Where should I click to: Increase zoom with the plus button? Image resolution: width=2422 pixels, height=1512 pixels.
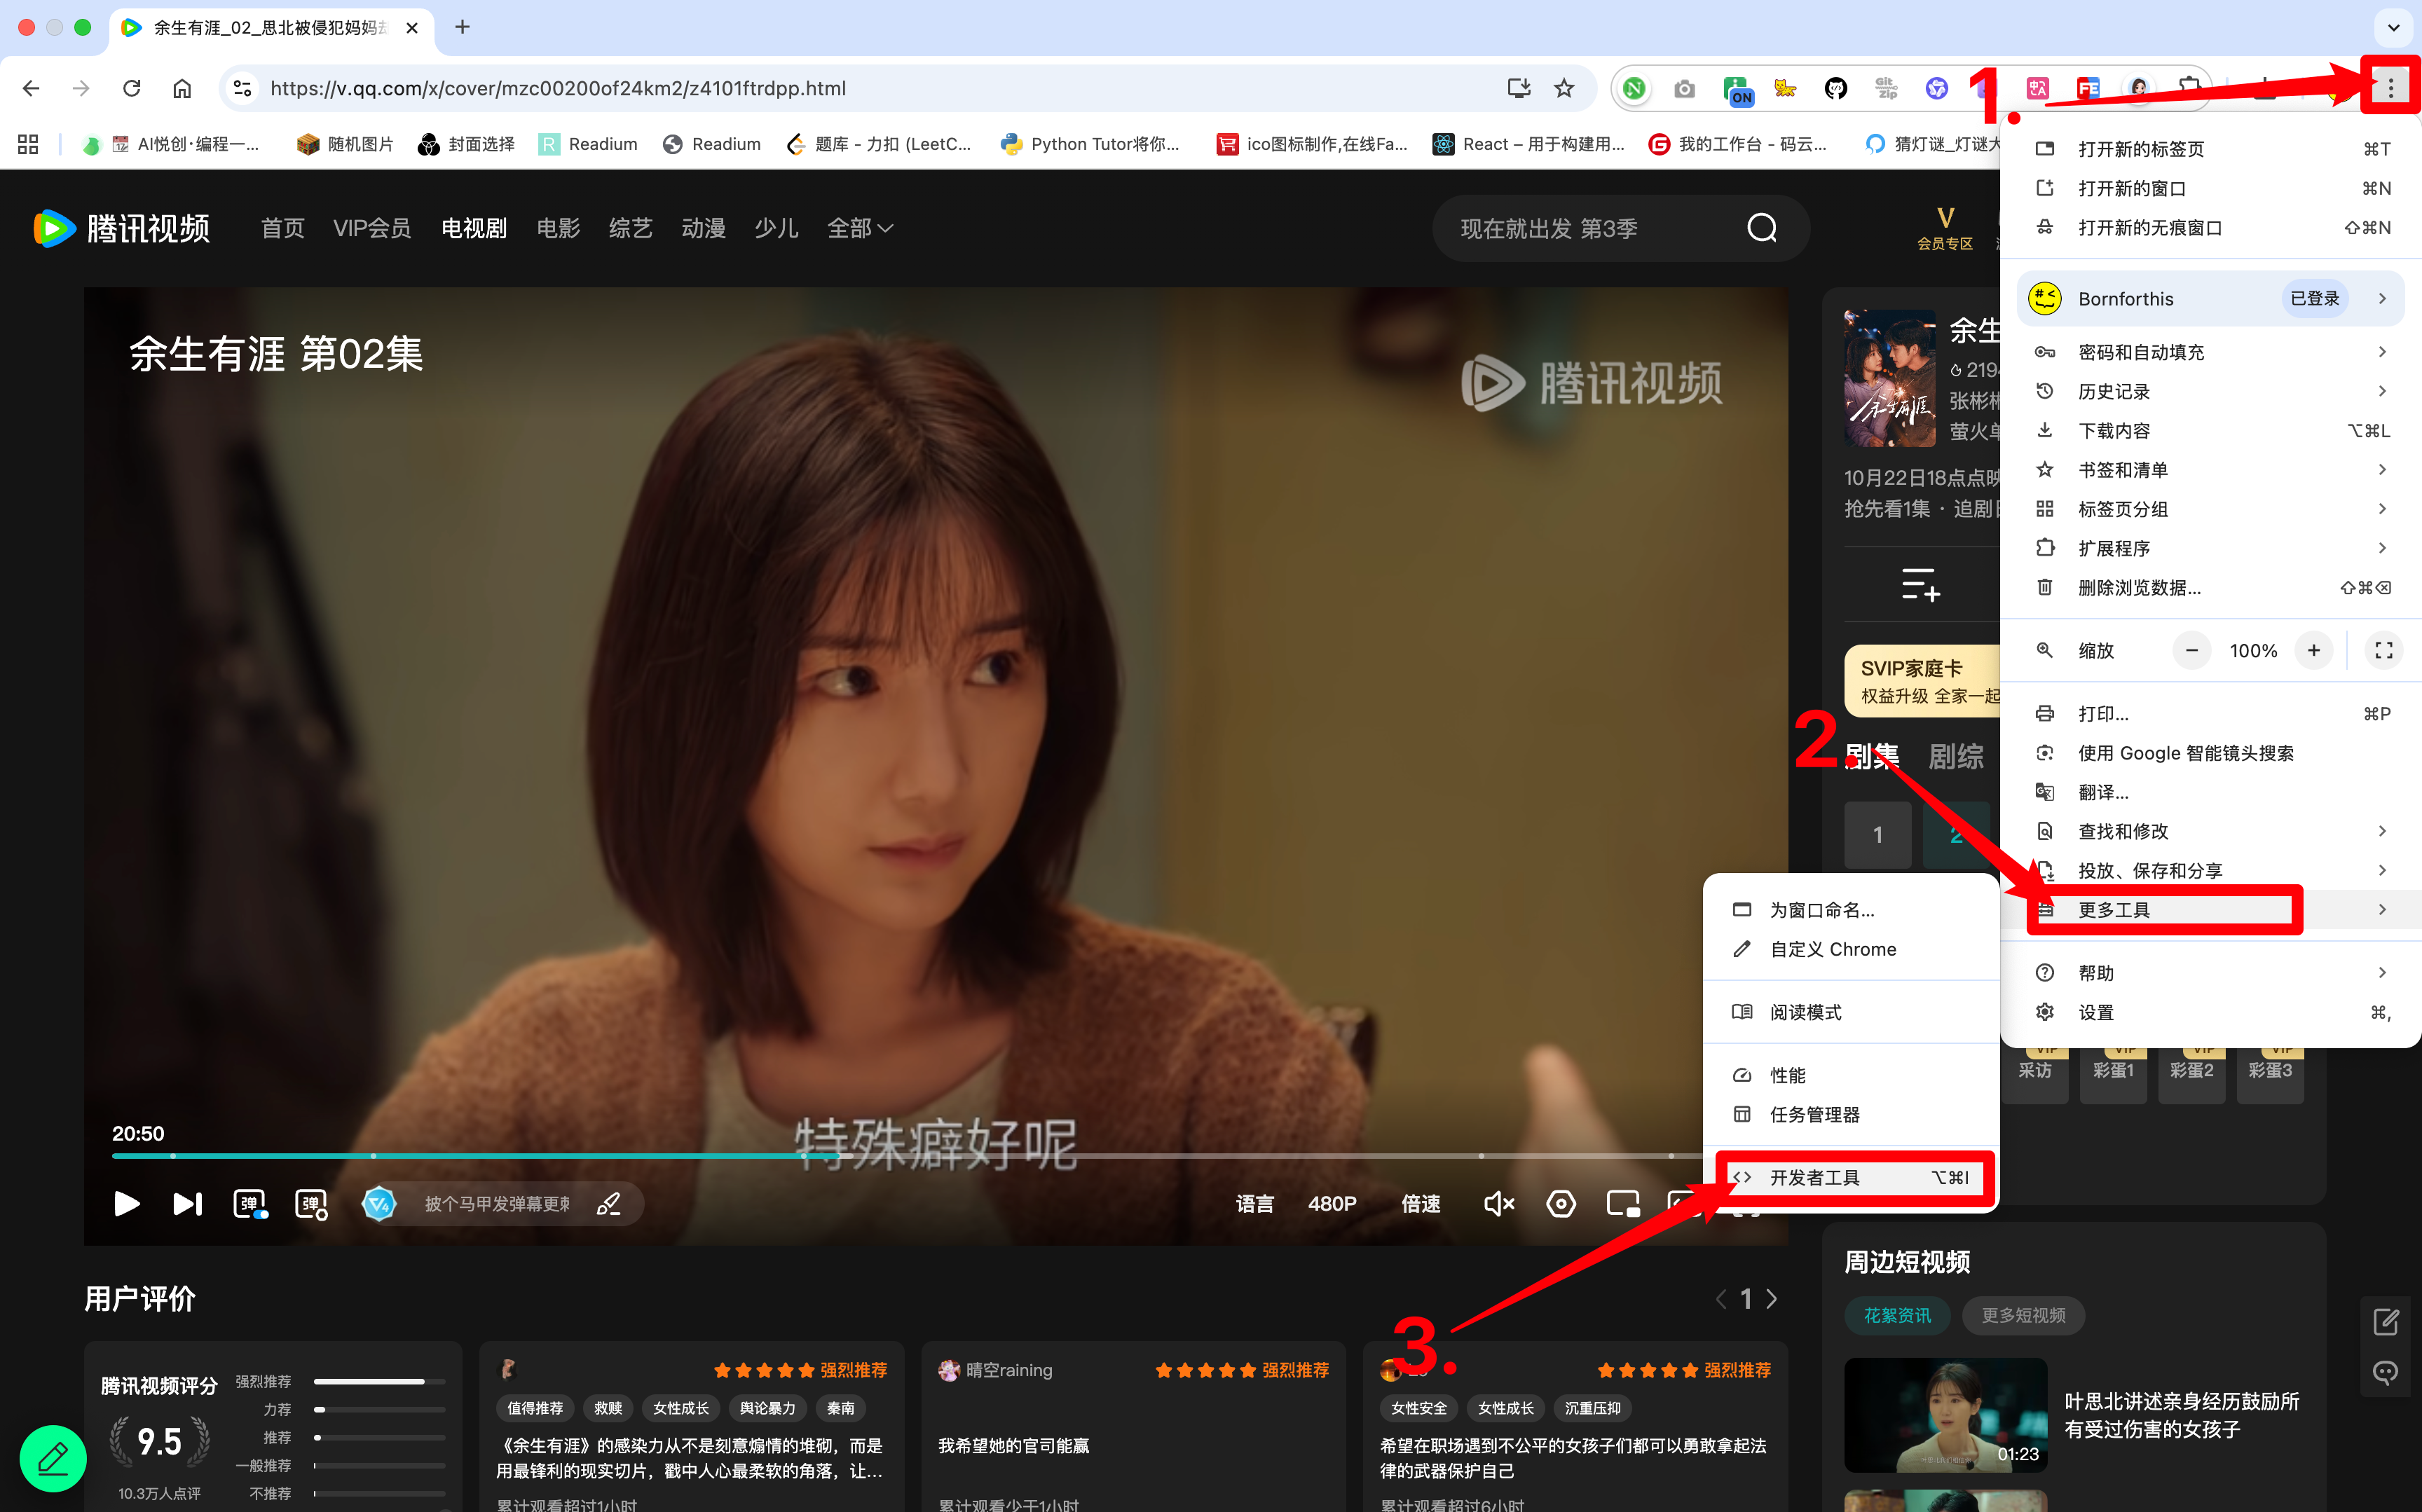click(2313, 650)
